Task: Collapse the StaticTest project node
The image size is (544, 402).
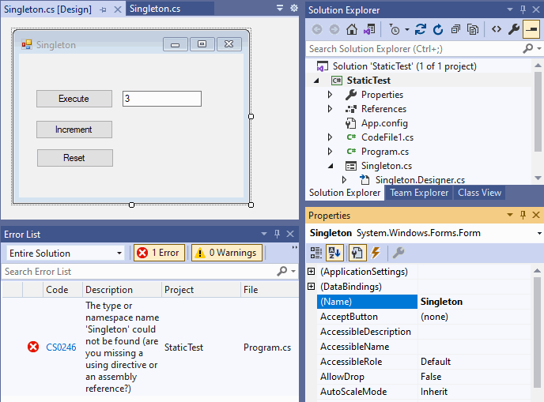Action: click(x=316, y=81)
